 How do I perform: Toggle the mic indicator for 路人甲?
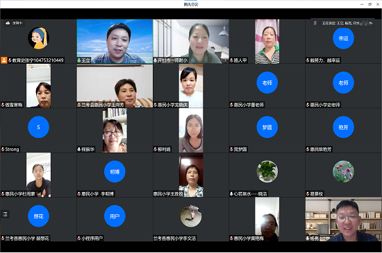tap(231, 60)
